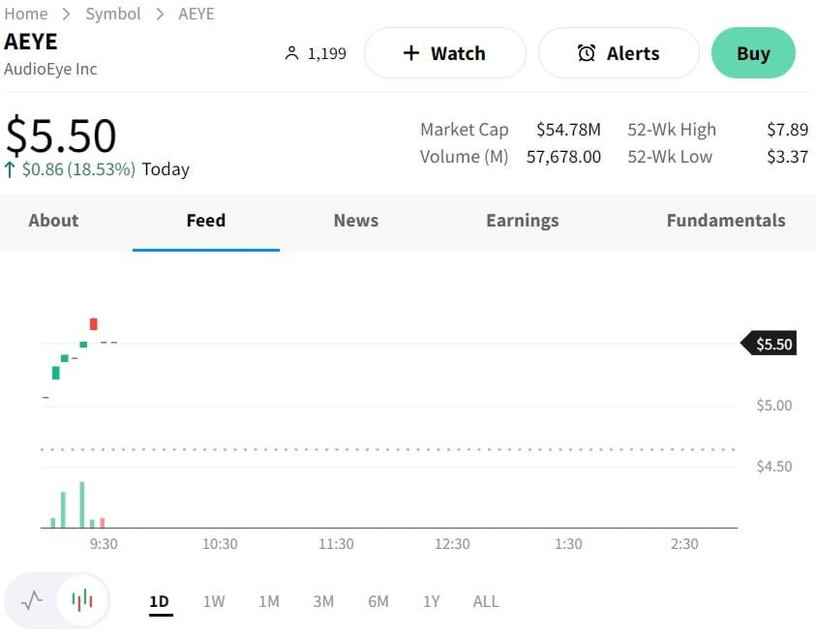The image size is (816, 636).
Task: Open the About tab
Action: (53, 221)
